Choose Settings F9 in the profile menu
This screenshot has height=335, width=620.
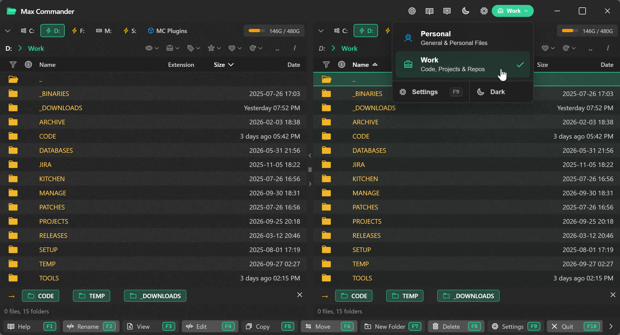pyautogui.click(x=431, y=92)
